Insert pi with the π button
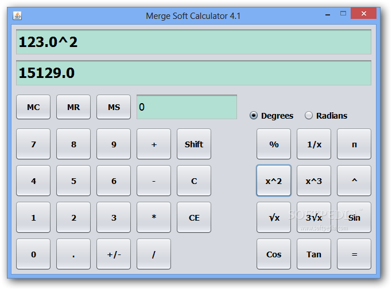Viewport: 392px width, 290px height. point(354,144)
